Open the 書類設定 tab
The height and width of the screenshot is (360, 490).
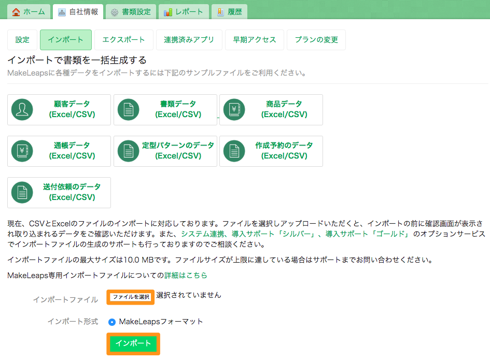pyautogui.click(x=131, y=12)
